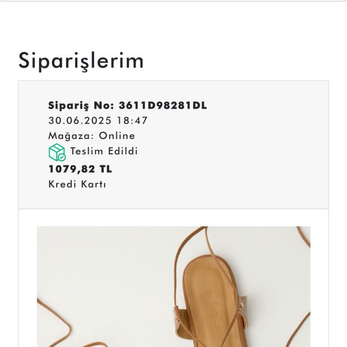Click the lace strap at photo's top-right corner
This screenshot has height=347, width=347.
point(304,236)
